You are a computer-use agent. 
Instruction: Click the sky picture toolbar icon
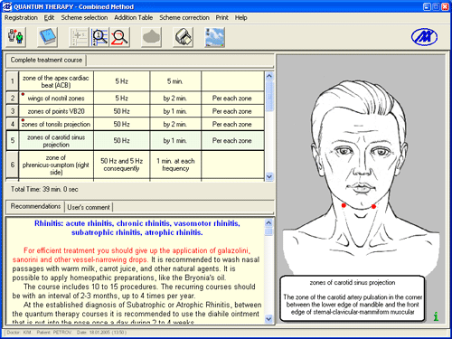pyautogui.click(x=214, y=37)
